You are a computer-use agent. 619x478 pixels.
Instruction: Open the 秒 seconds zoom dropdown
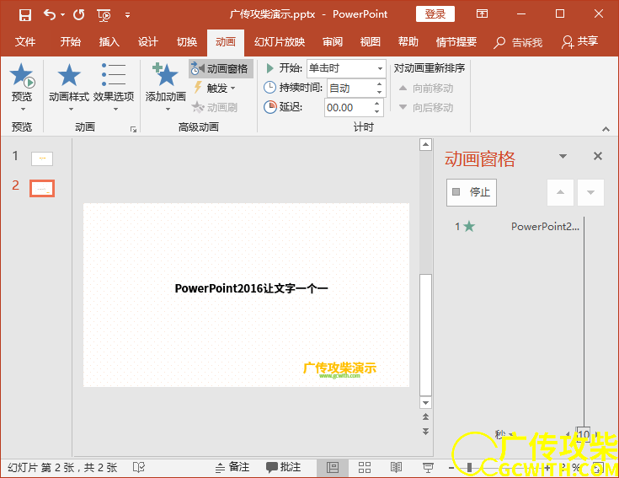coord(504,435)
